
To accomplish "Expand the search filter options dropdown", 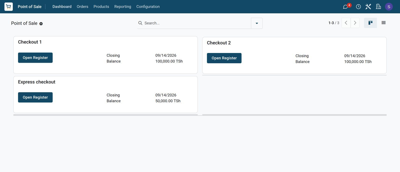I will (257, 23).
